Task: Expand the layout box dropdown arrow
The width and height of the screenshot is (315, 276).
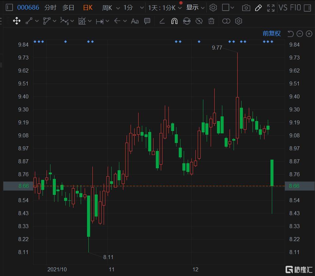Action: pyautogui.click(x=232, y=8)
